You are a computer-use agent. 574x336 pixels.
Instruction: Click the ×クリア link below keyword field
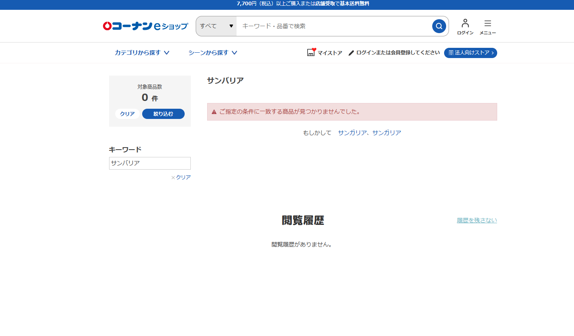tap(180, 177)
